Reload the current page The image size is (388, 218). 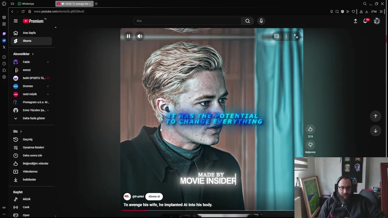(x=23, y=12)
